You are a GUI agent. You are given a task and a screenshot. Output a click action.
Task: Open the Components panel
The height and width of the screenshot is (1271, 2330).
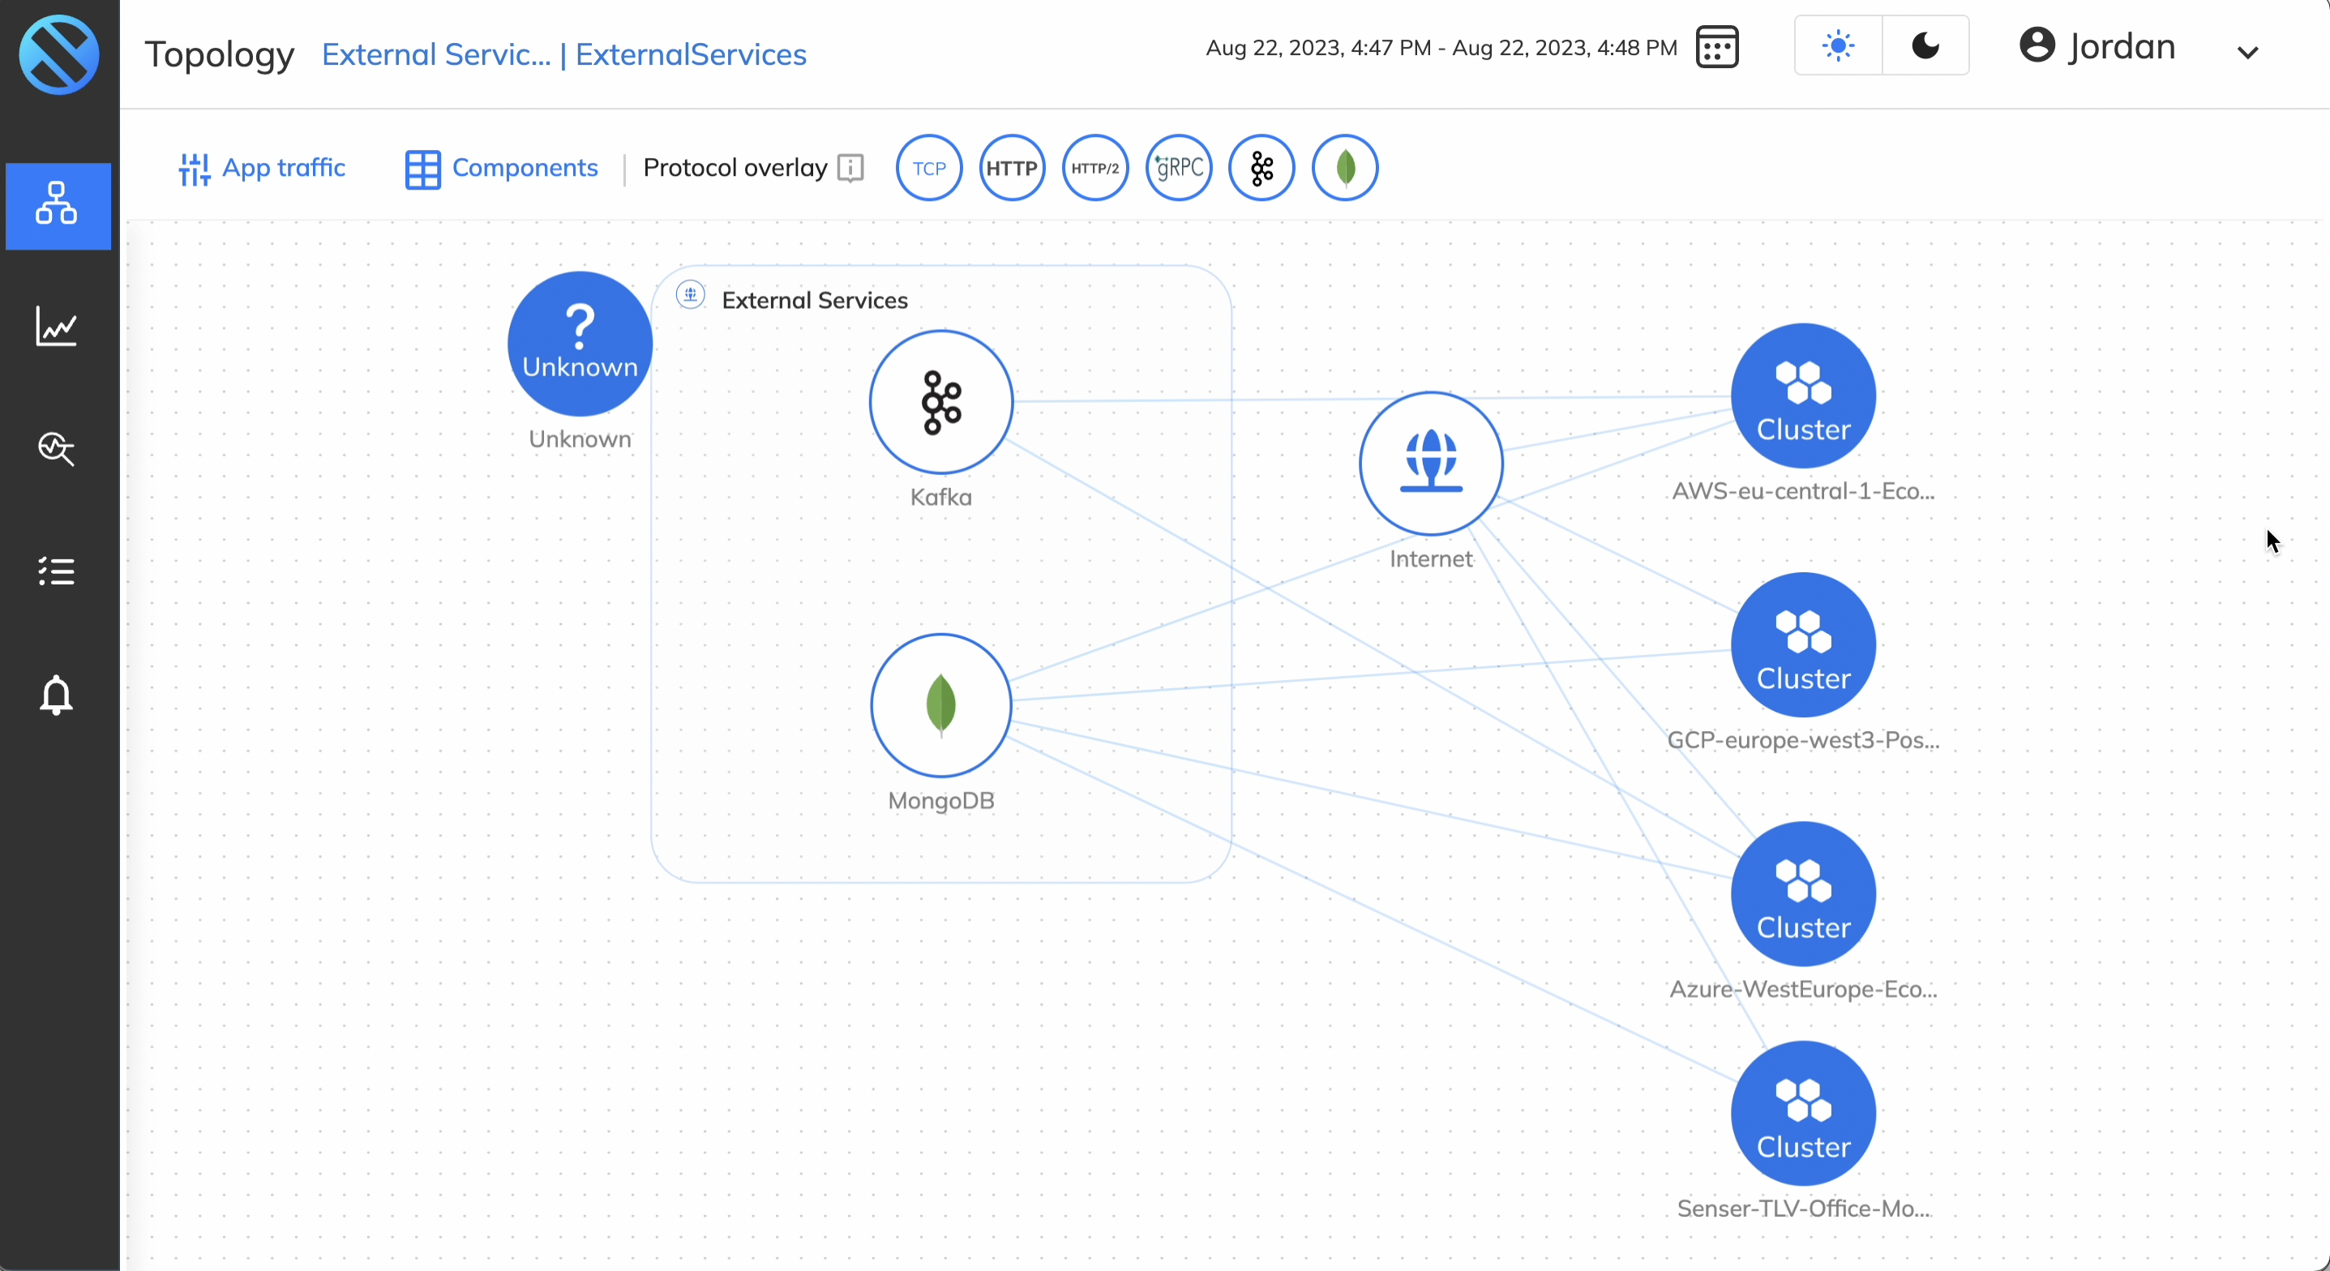[502, 169]
